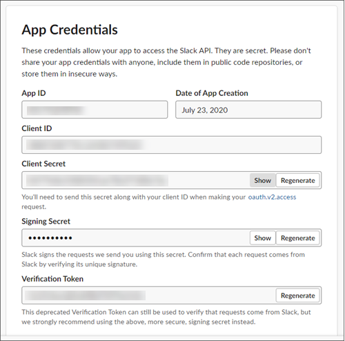The width and height of the screenshot is (345, 341).
Task: Click the App ID field
Action: tap(95, 110)
